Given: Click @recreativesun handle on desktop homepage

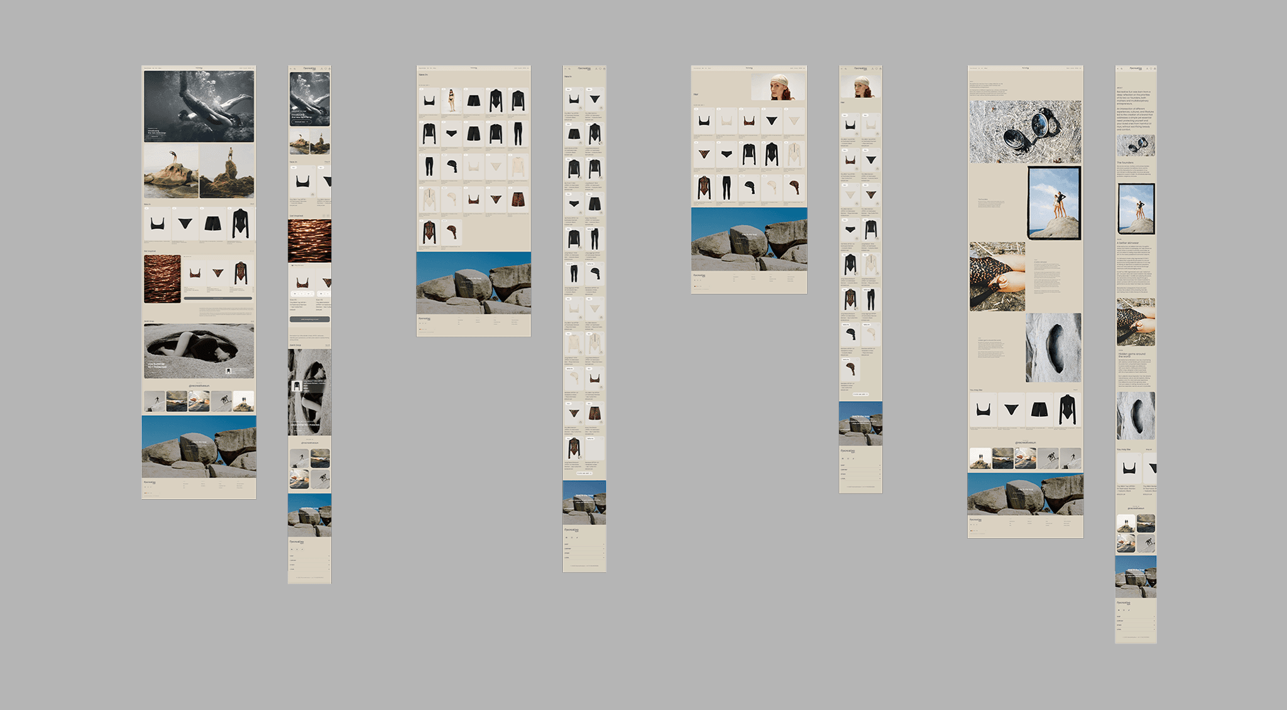Looking at the screenshot, I should 199,386.
